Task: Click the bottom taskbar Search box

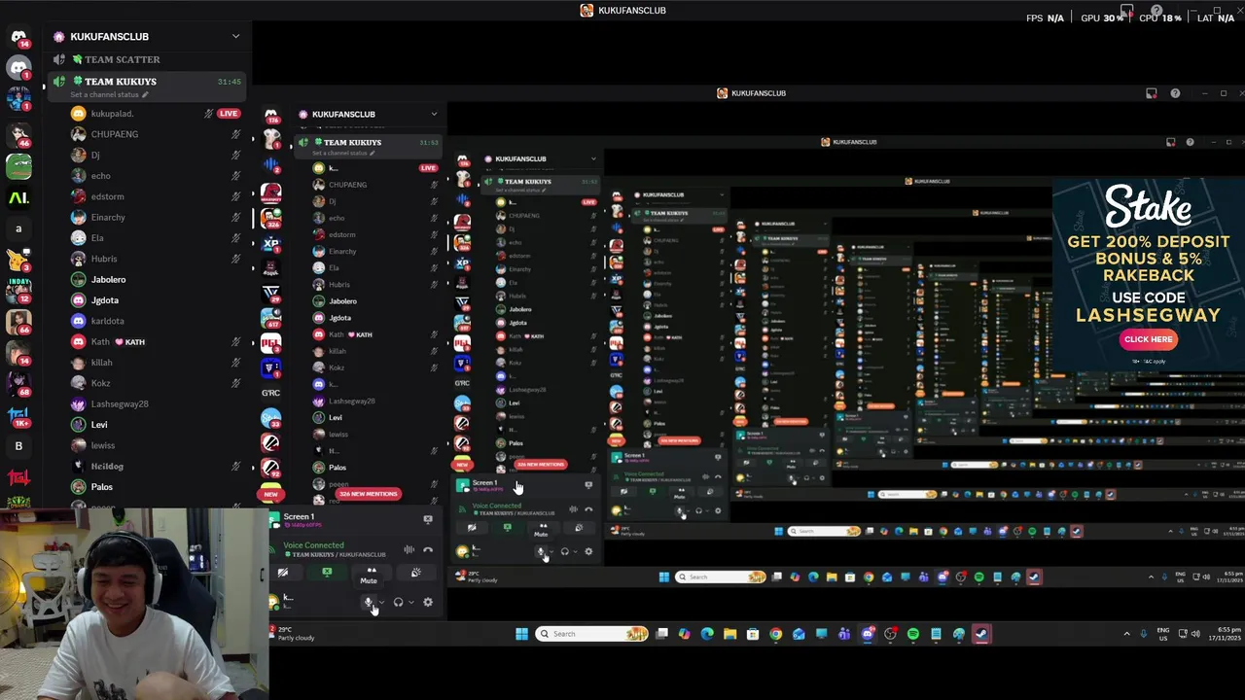Action: pyautogui.click(x=592, y=634)
